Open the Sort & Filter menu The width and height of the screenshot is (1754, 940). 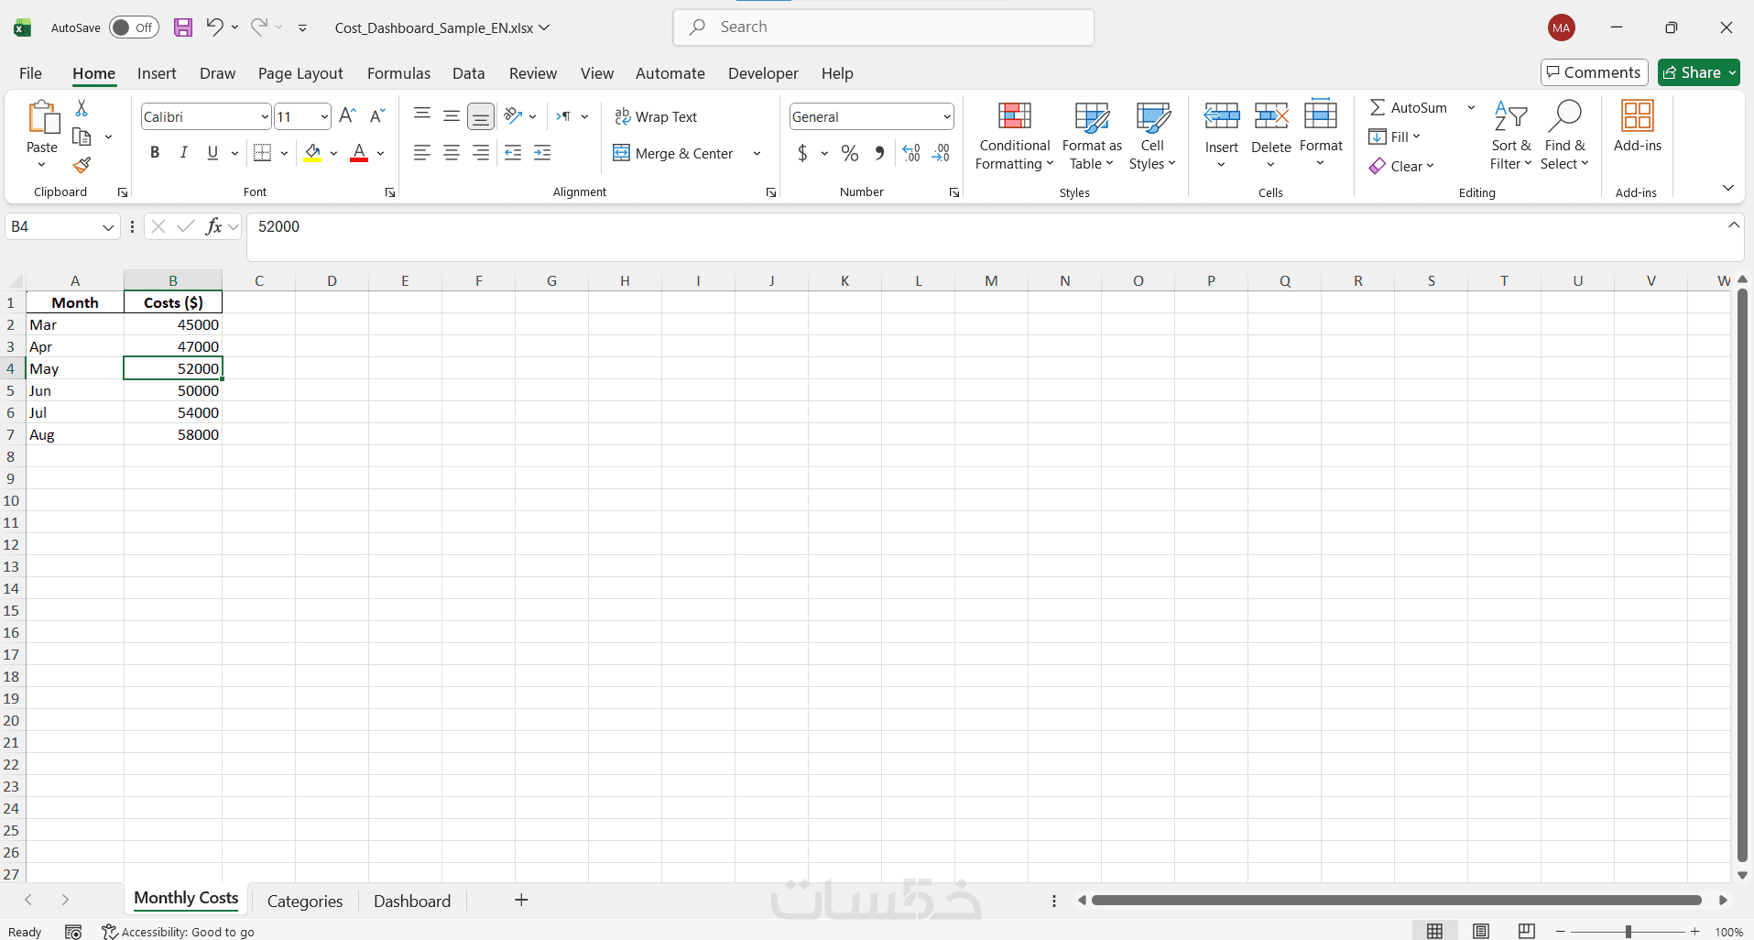point(1510,136)
